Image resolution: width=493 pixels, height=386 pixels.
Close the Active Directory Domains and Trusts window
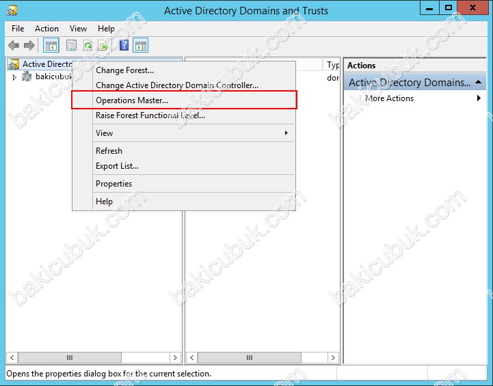pyautogui.click(x=472, y=8)
